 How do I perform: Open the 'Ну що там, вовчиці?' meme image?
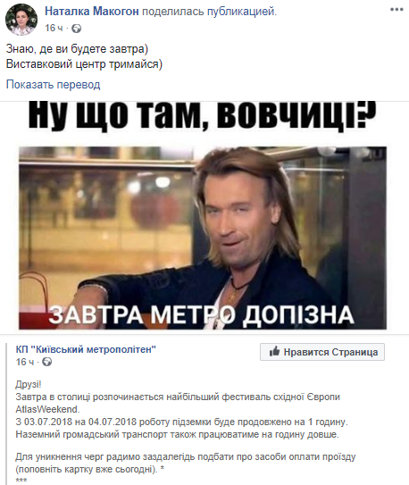pyautogui.click(x=203, y=215)
